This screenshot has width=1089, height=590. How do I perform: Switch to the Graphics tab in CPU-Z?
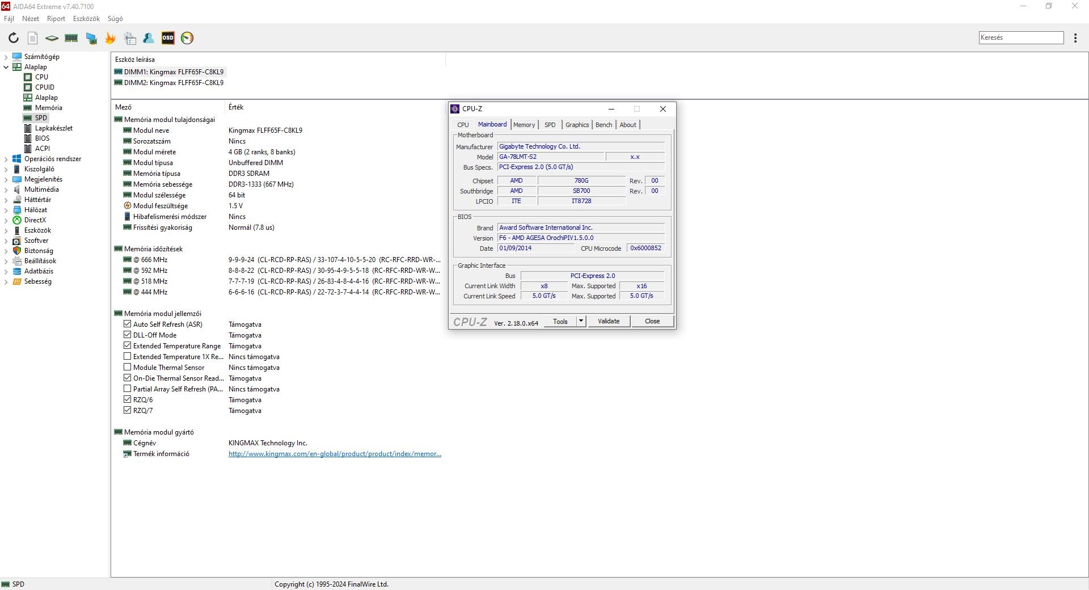(x=577, y=125)
